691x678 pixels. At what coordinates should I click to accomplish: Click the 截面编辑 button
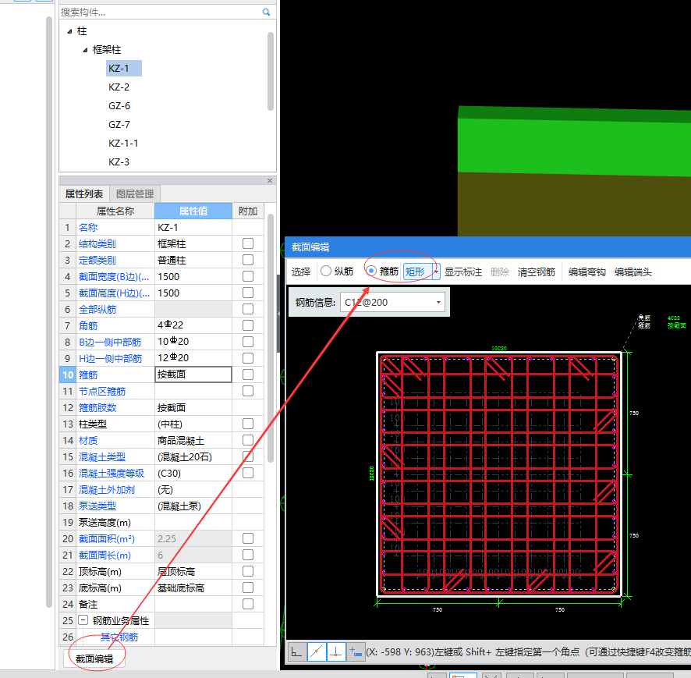click(94, 658)
